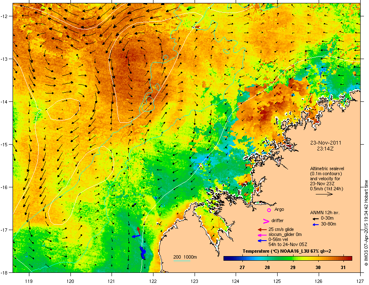Click the '54h to 24-Nov 05Z' text
The height and width of the screenshot is (285, 369).
(x=288, y=244)
